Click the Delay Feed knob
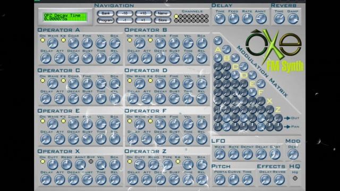 coord(234,19)
